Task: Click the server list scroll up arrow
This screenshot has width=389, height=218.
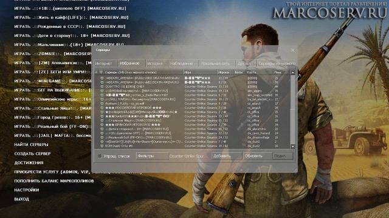Action: pyautogui.click(x=293, y=73)
